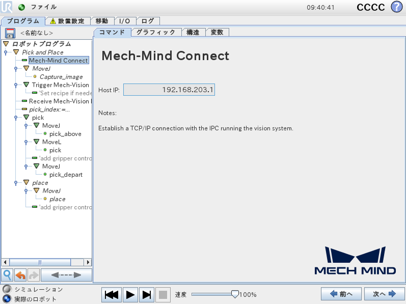Select the pick_depart waypoint
Screen dimensions: 406x304
tap(66, 175)
